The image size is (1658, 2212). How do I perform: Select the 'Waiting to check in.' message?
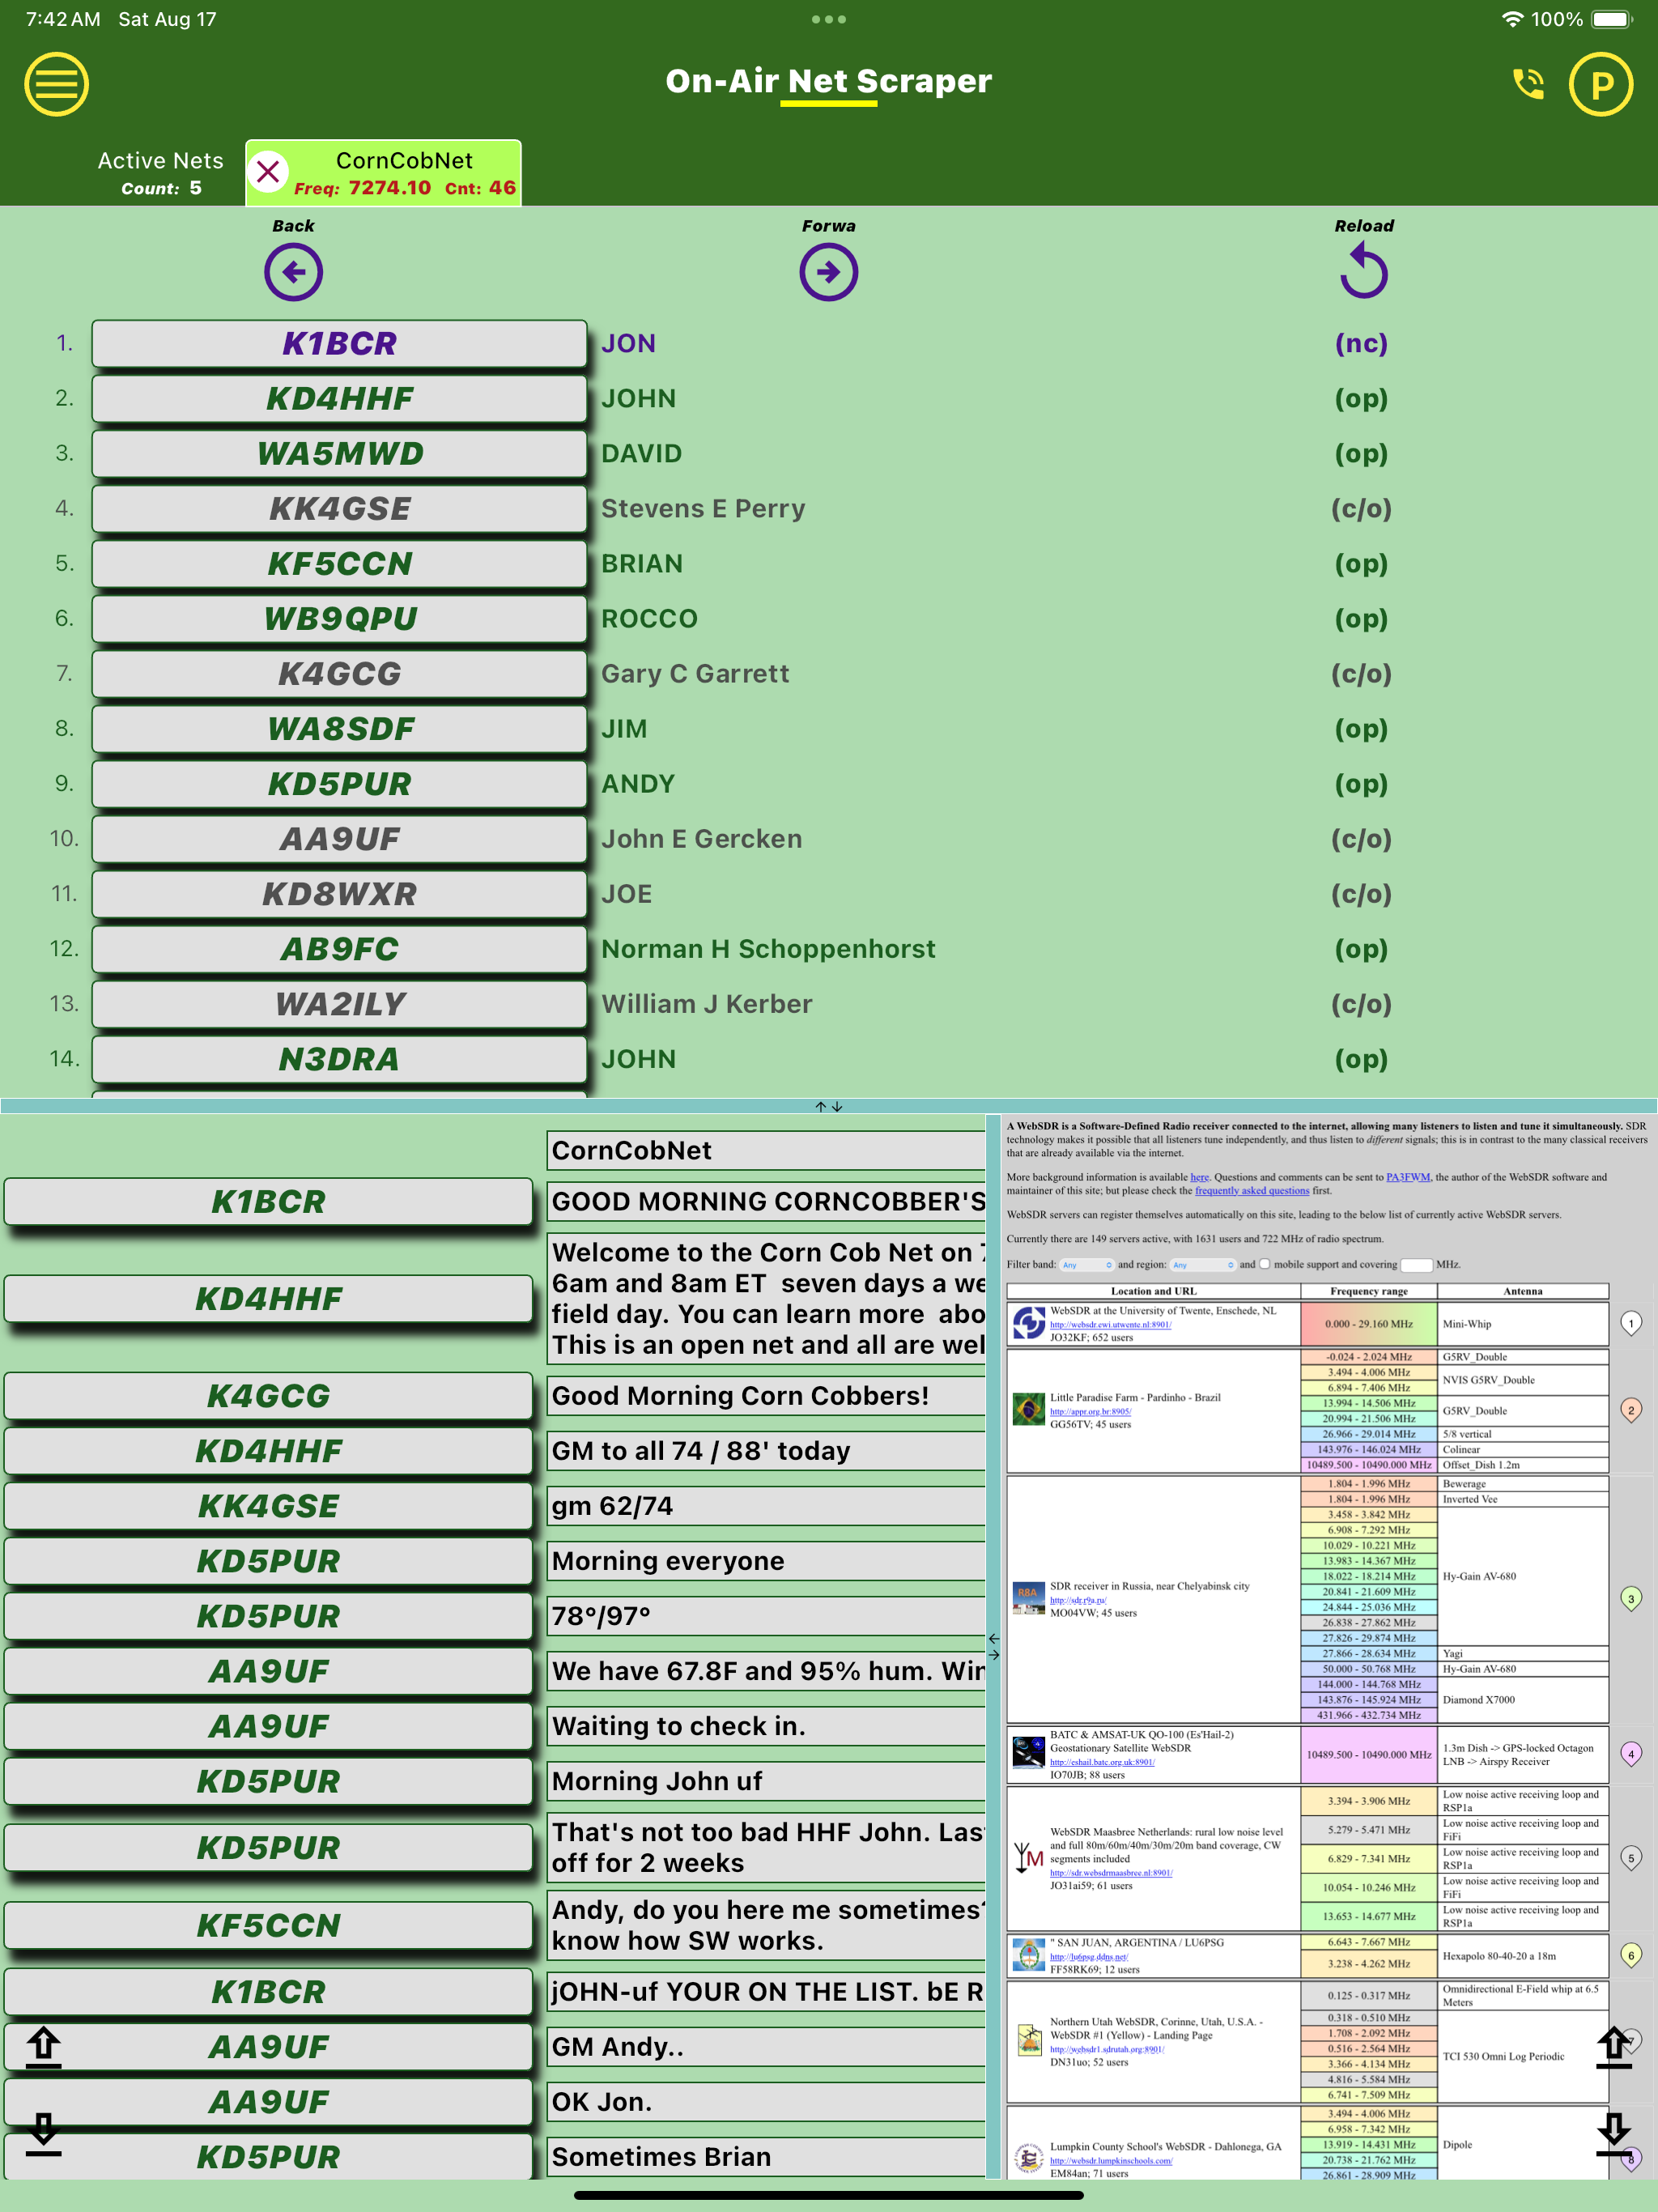pyautogui.click(x=767, y=1726)
